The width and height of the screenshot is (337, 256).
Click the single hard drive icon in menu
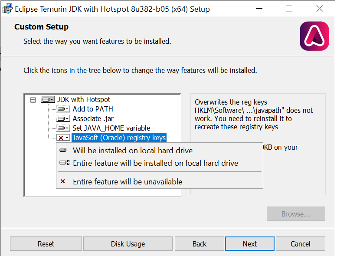click(63, 150)
